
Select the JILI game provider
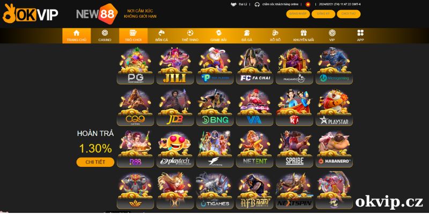(x=175, y=66)
